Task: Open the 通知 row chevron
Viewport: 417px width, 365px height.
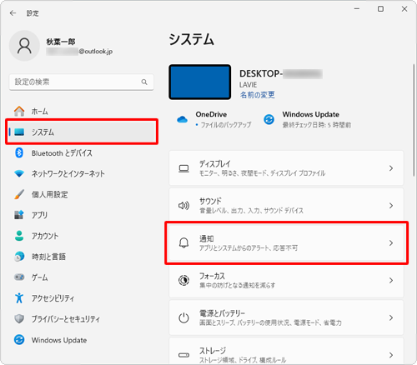Action: pos(391,242)
